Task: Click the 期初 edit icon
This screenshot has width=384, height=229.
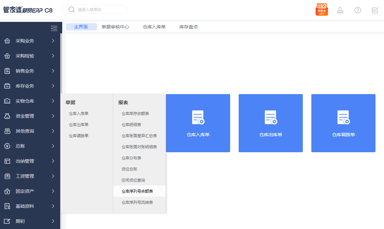Action: tap(7, 221)
